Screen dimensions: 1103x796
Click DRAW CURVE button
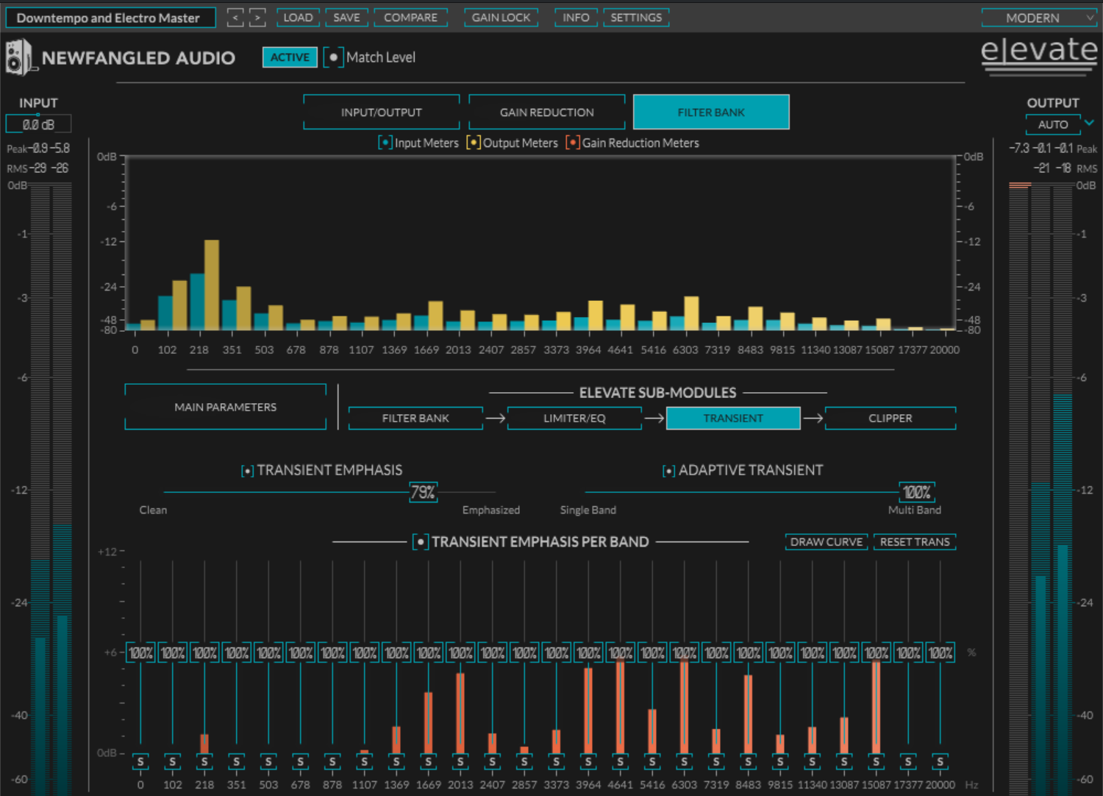coord(827,542)
